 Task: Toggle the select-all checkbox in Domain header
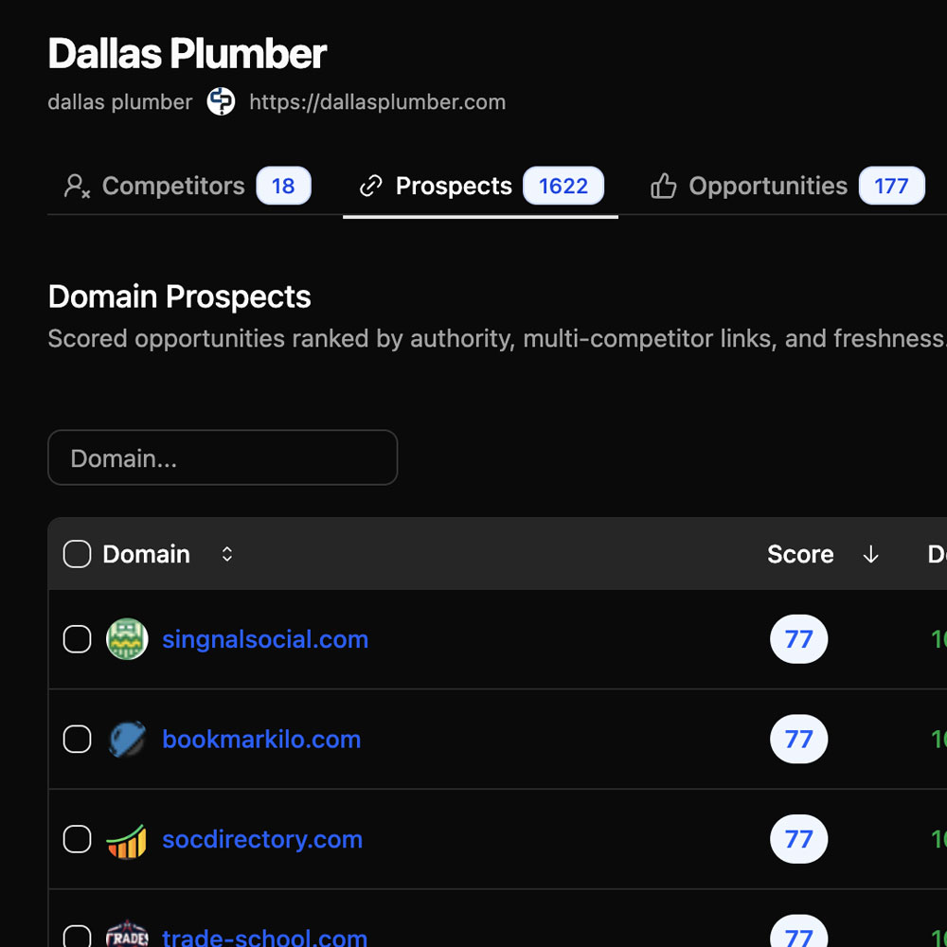77,554
